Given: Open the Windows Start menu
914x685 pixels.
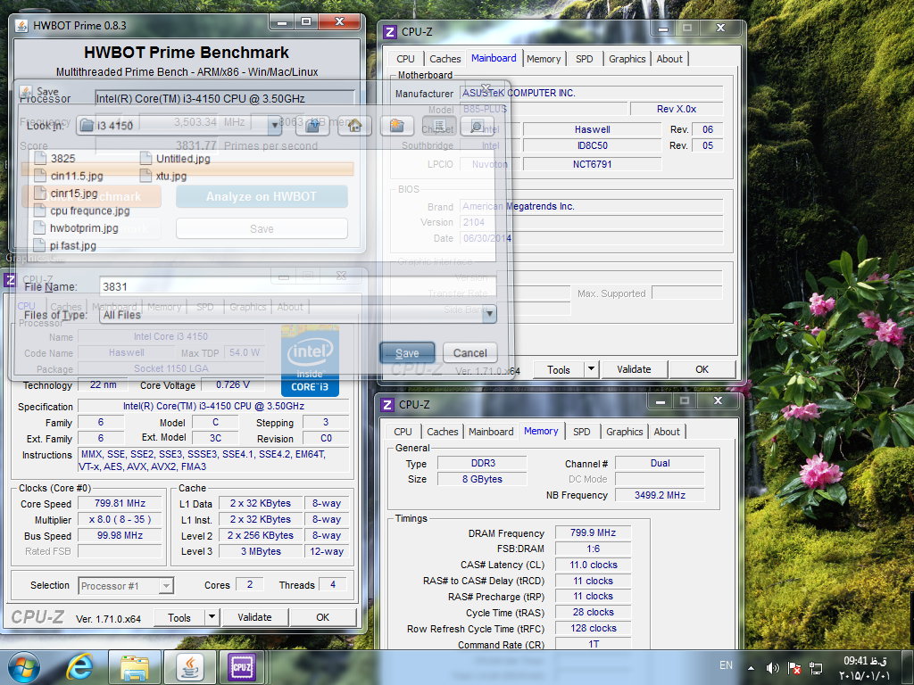Looking at the screenshot, I should 24,667.
